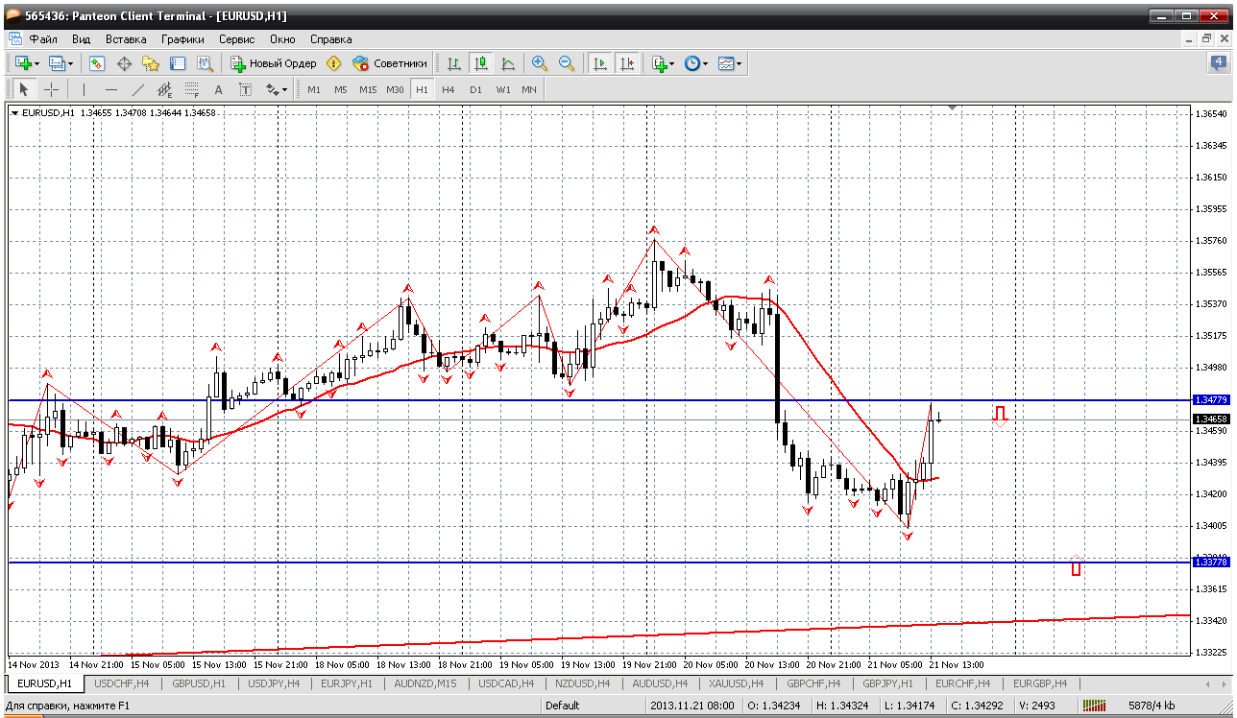Viewport: 1237px width, 718px height.
Task: Switch to the AUDNZD,M15 chart tab
Action: [x=426, y=683]
